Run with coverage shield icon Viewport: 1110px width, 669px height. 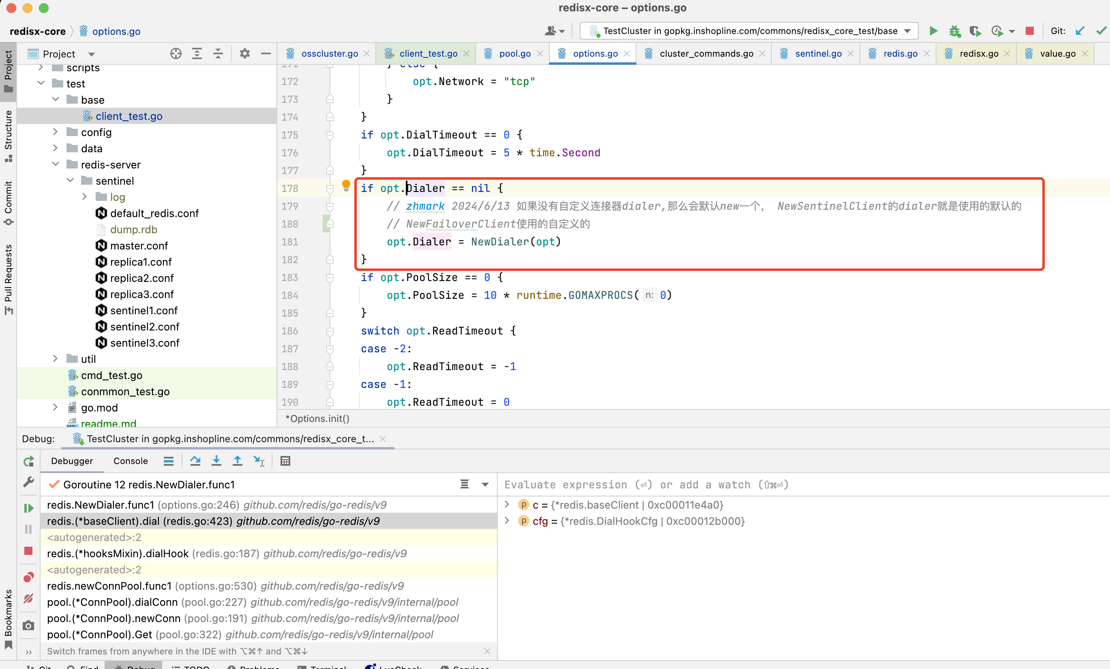[975, 31]
